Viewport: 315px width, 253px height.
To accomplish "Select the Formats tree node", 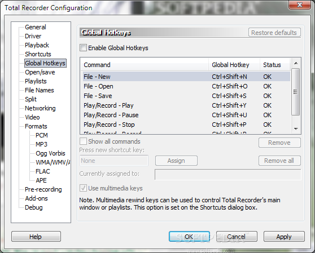I will 36,126.
